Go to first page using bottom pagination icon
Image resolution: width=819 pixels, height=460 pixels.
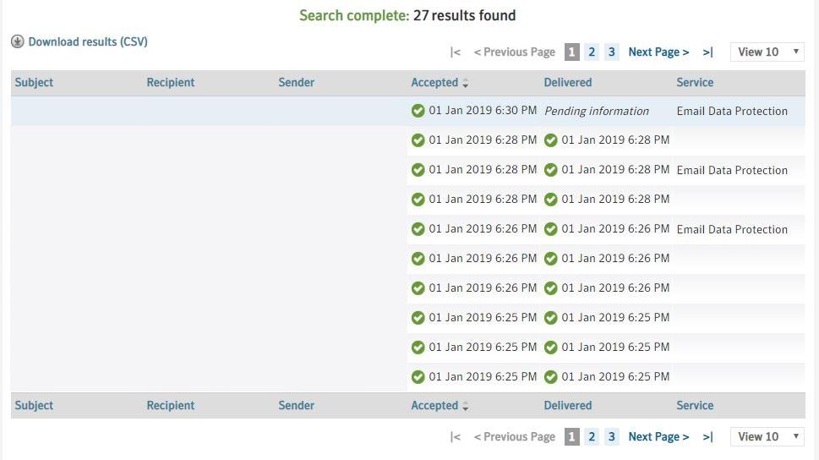456,437
